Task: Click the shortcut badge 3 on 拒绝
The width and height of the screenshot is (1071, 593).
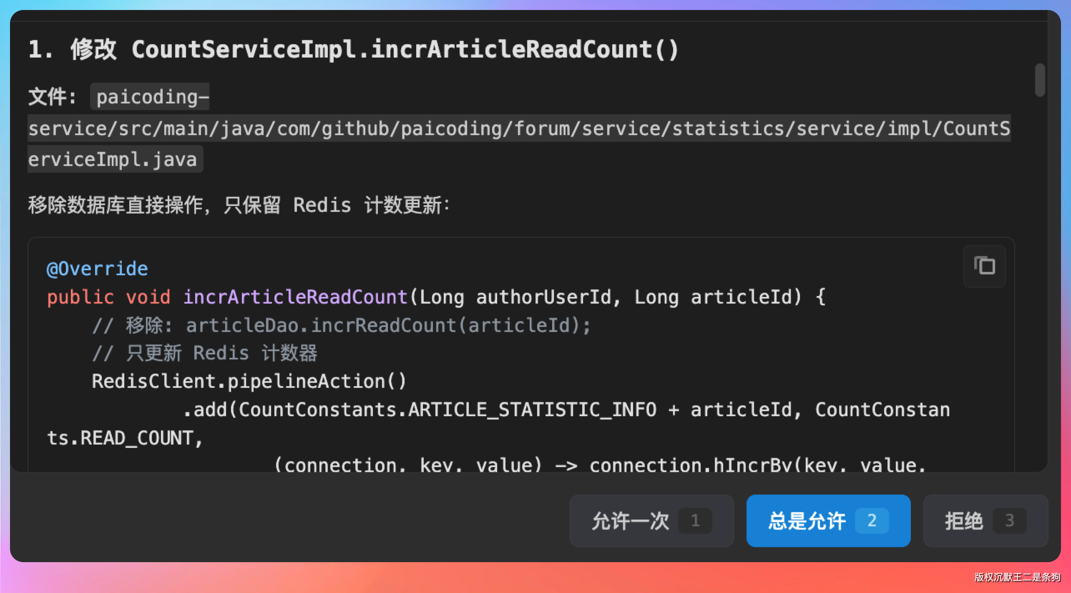Action: coord(1009,520)
